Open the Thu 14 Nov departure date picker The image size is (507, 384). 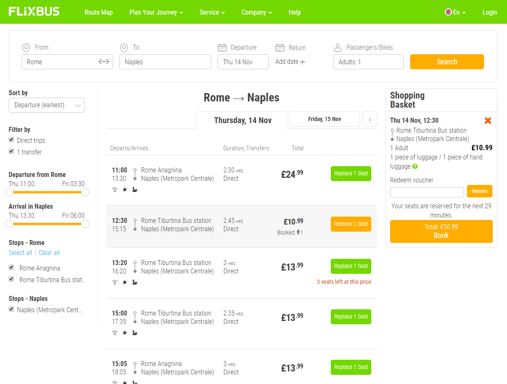point(243,62)
